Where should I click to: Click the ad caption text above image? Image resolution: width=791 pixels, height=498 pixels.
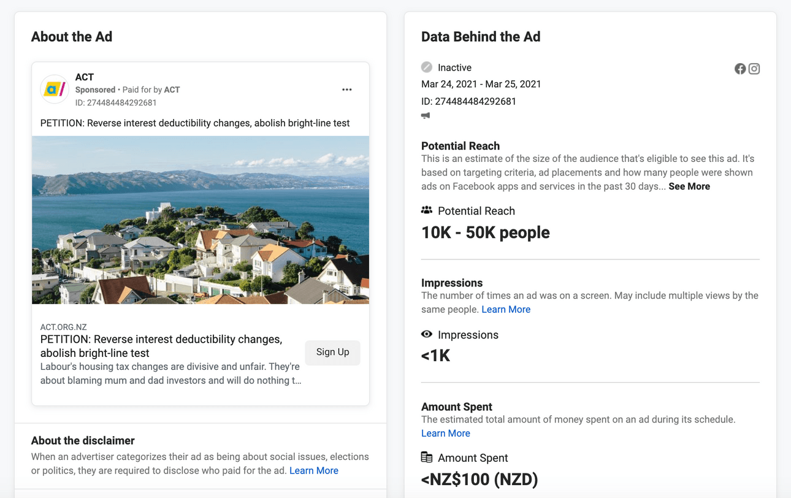(x=195, y=123)
